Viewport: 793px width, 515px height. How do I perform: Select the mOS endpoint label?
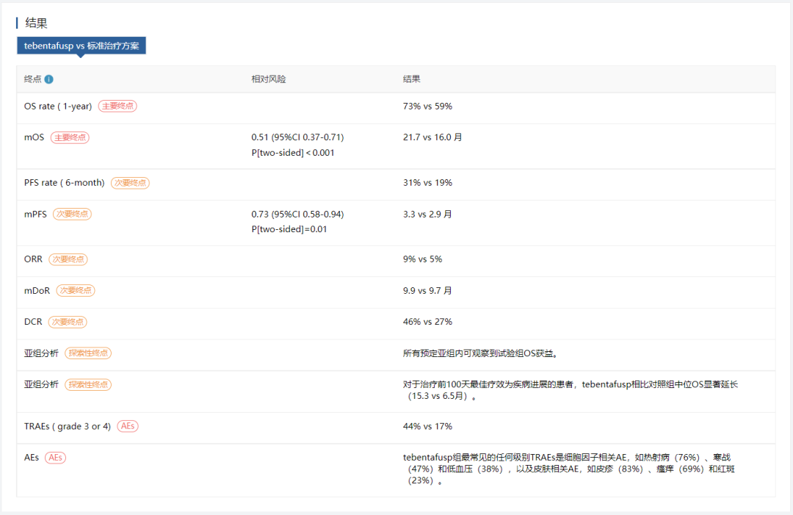tap(34, 137)
